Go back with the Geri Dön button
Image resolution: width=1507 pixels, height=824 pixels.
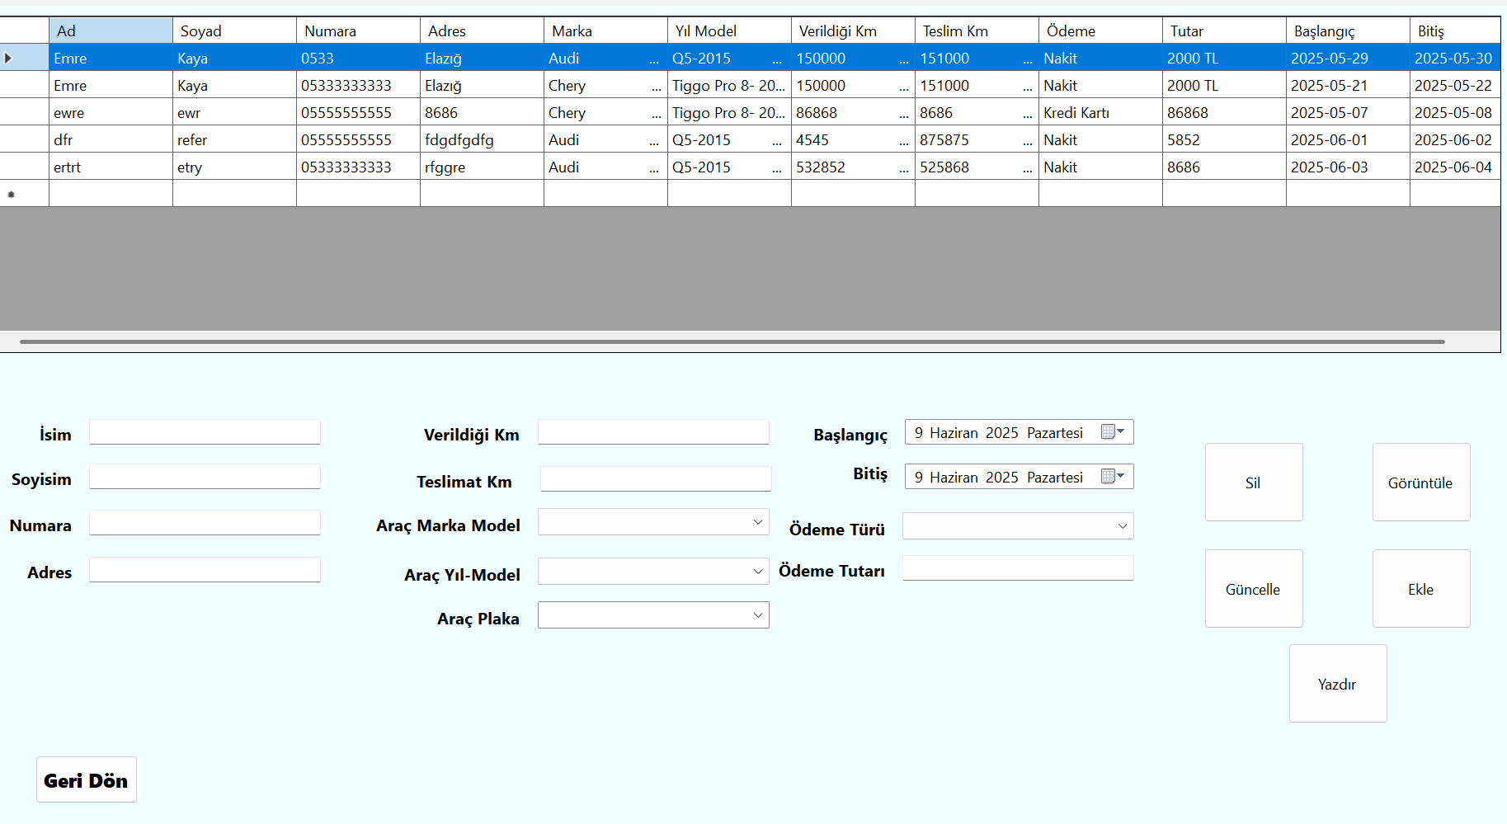(87, 779)
